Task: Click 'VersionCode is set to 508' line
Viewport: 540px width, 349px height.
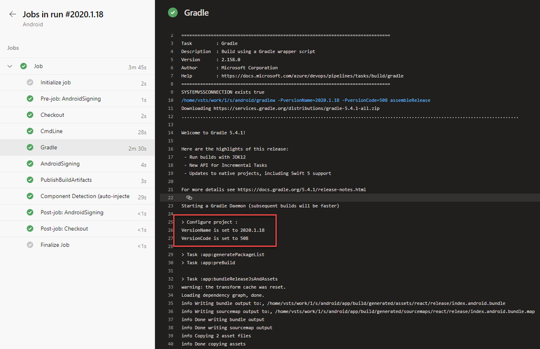Action: 215,238
